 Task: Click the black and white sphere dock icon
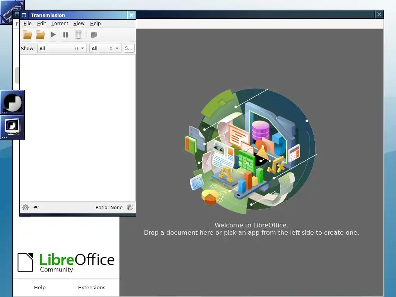tap(12, 102)
